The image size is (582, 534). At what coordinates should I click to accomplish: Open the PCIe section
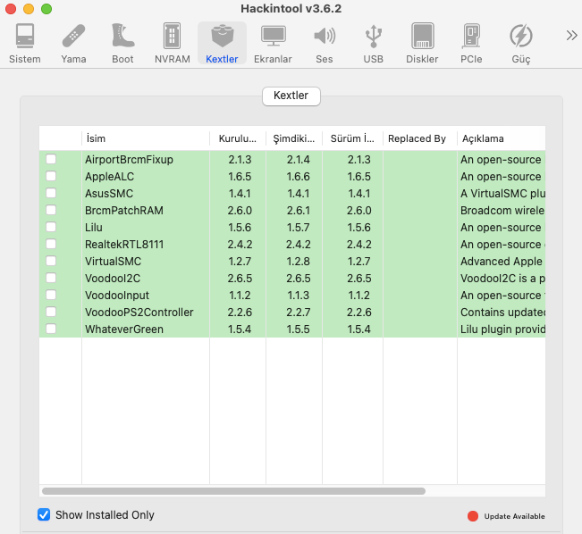pos(471,43)
